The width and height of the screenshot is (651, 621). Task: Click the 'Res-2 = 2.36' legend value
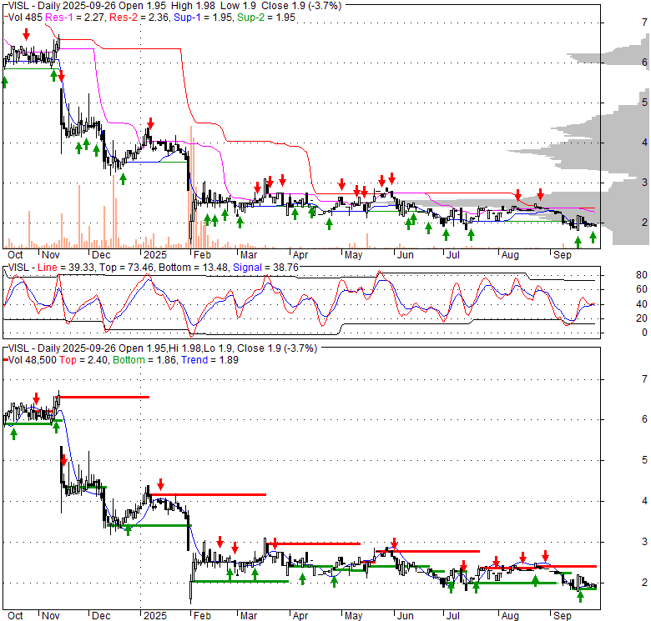(x=139, y=18)
